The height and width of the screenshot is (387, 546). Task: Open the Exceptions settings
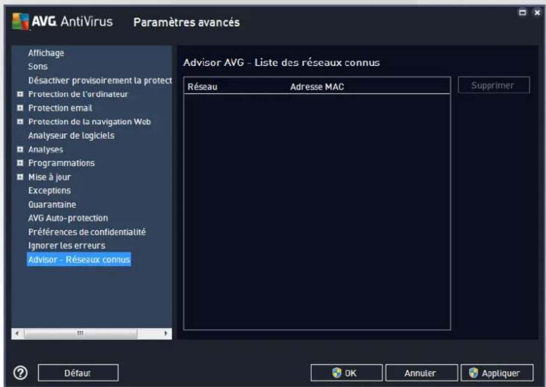click(x=50, y=191)
